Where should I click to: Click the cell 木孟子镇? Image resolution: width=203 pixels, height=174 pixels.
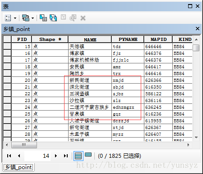(x=90, y=134)
